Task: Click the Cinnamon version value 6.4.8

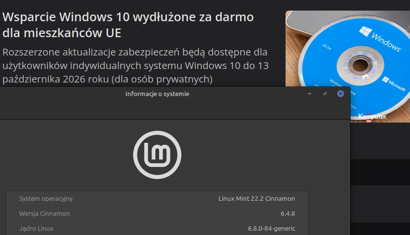Action: click(x=287, y=213)
